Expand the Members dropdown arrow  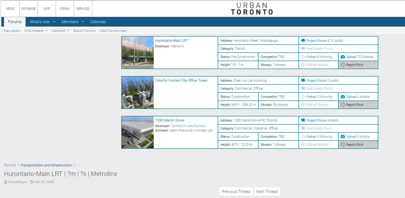83,22
